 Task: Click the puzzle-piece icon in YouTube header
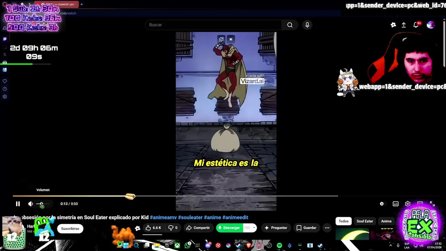(x=393, y=25)
